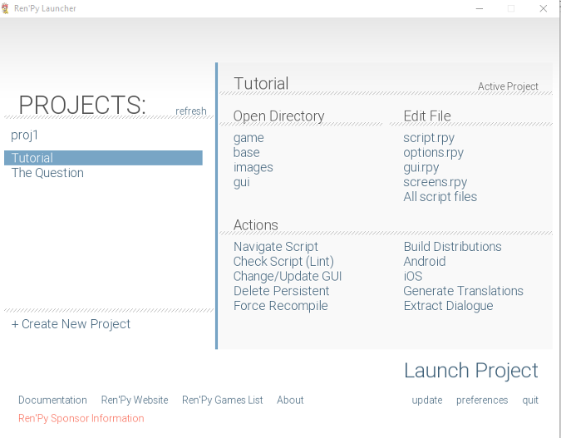The width and height of the screenshot is (561, 438).
Task: Click the Ren'Py Launcher title bar icon
Action: 6,8
